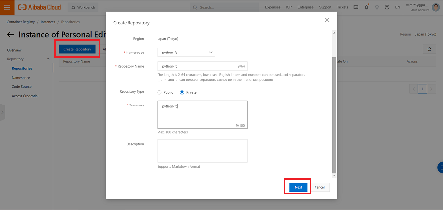Click the user avatar picture
Viewport: 443px width, 210px height.
[x=436, y=7]
